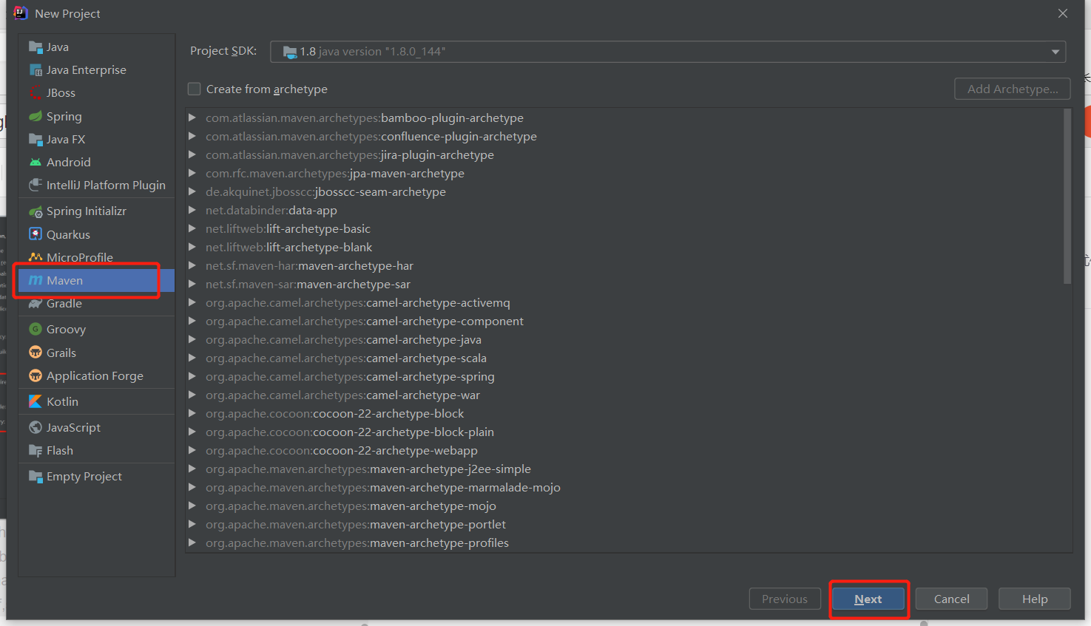Select maven-archetype-j2ee-simple row

(624, 469)
